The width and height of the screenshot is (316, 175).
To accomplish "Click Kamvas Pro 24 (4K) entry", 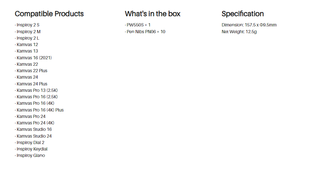I will 35,123.
